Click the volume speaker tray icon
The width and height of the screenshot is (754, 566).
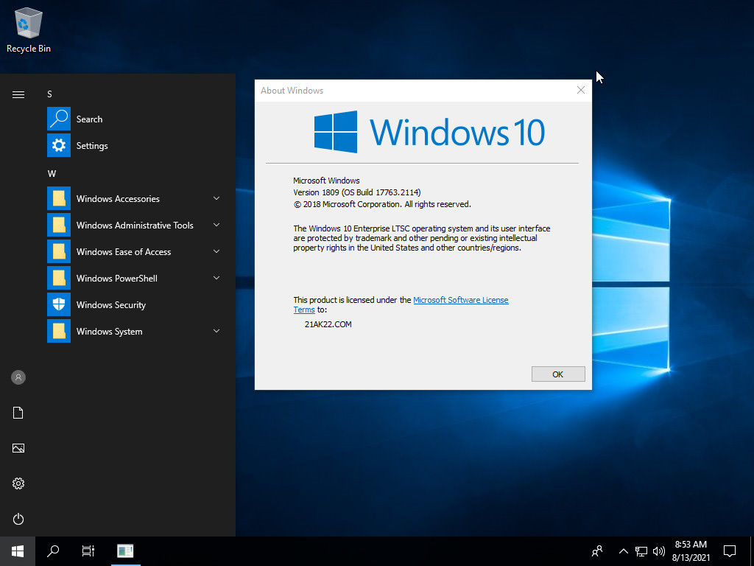659,551
